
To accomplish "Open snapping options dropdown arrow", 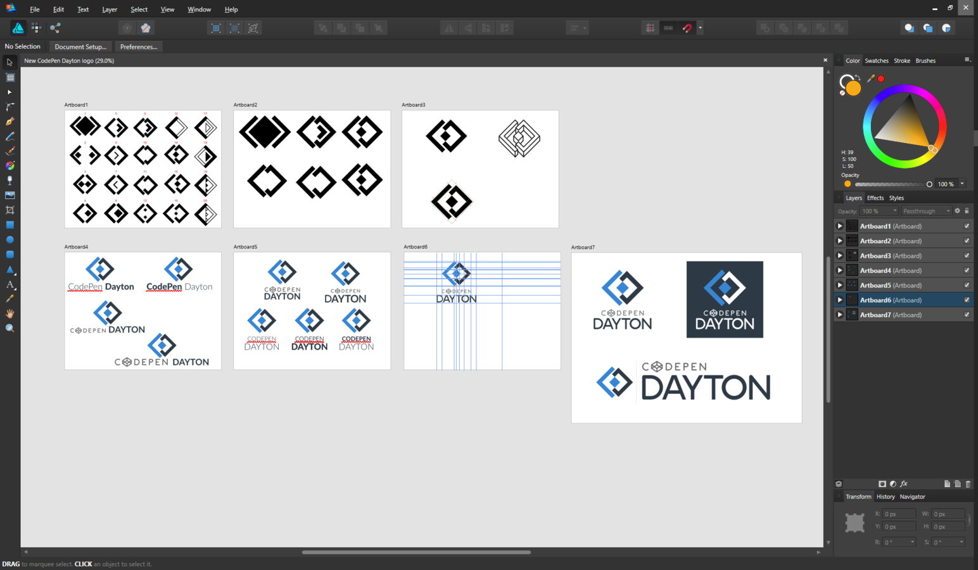I will [700, 28].
